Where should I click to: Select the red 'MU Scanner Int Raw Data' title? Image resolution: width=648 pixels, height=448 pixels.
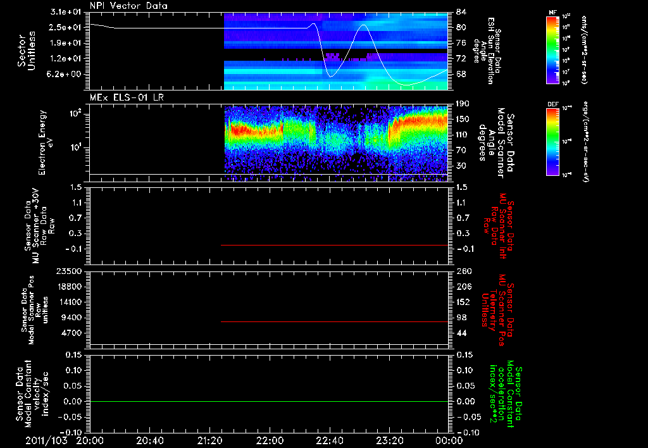coord(499,227)
